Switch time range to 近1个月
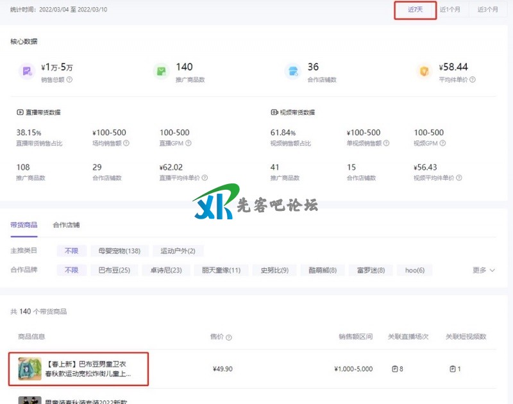 click(x=450, y=10)
